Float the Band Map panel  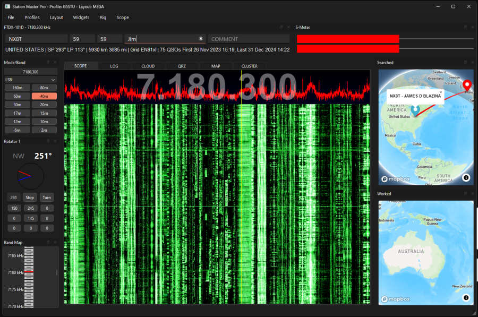point(48,242)
